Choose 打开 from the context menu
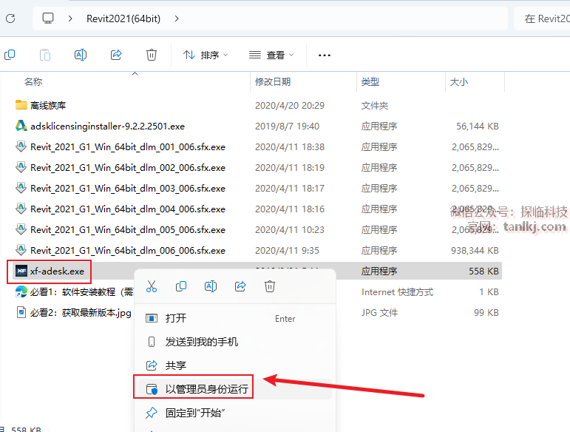The image size is (570, 432). pos(176,318)
